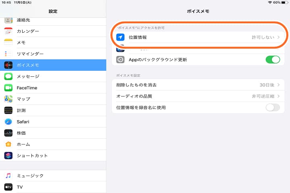Disable Appのバックグラウンド更新 switch
The image size is (290, 193).
273,60
